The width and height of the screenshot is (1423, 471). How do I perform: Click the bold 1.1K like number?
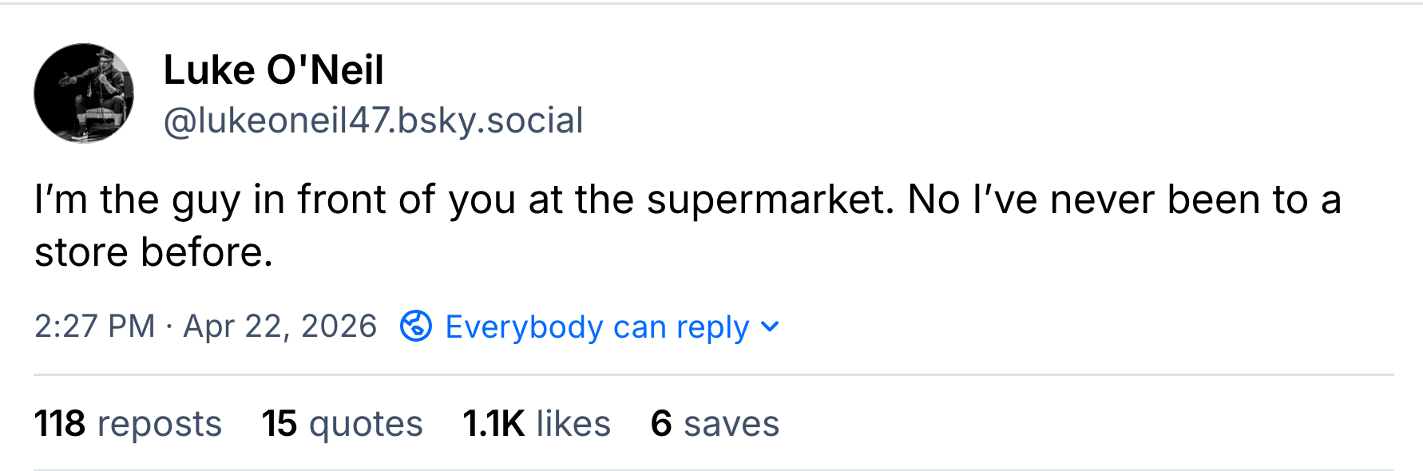tap(493, 423)
